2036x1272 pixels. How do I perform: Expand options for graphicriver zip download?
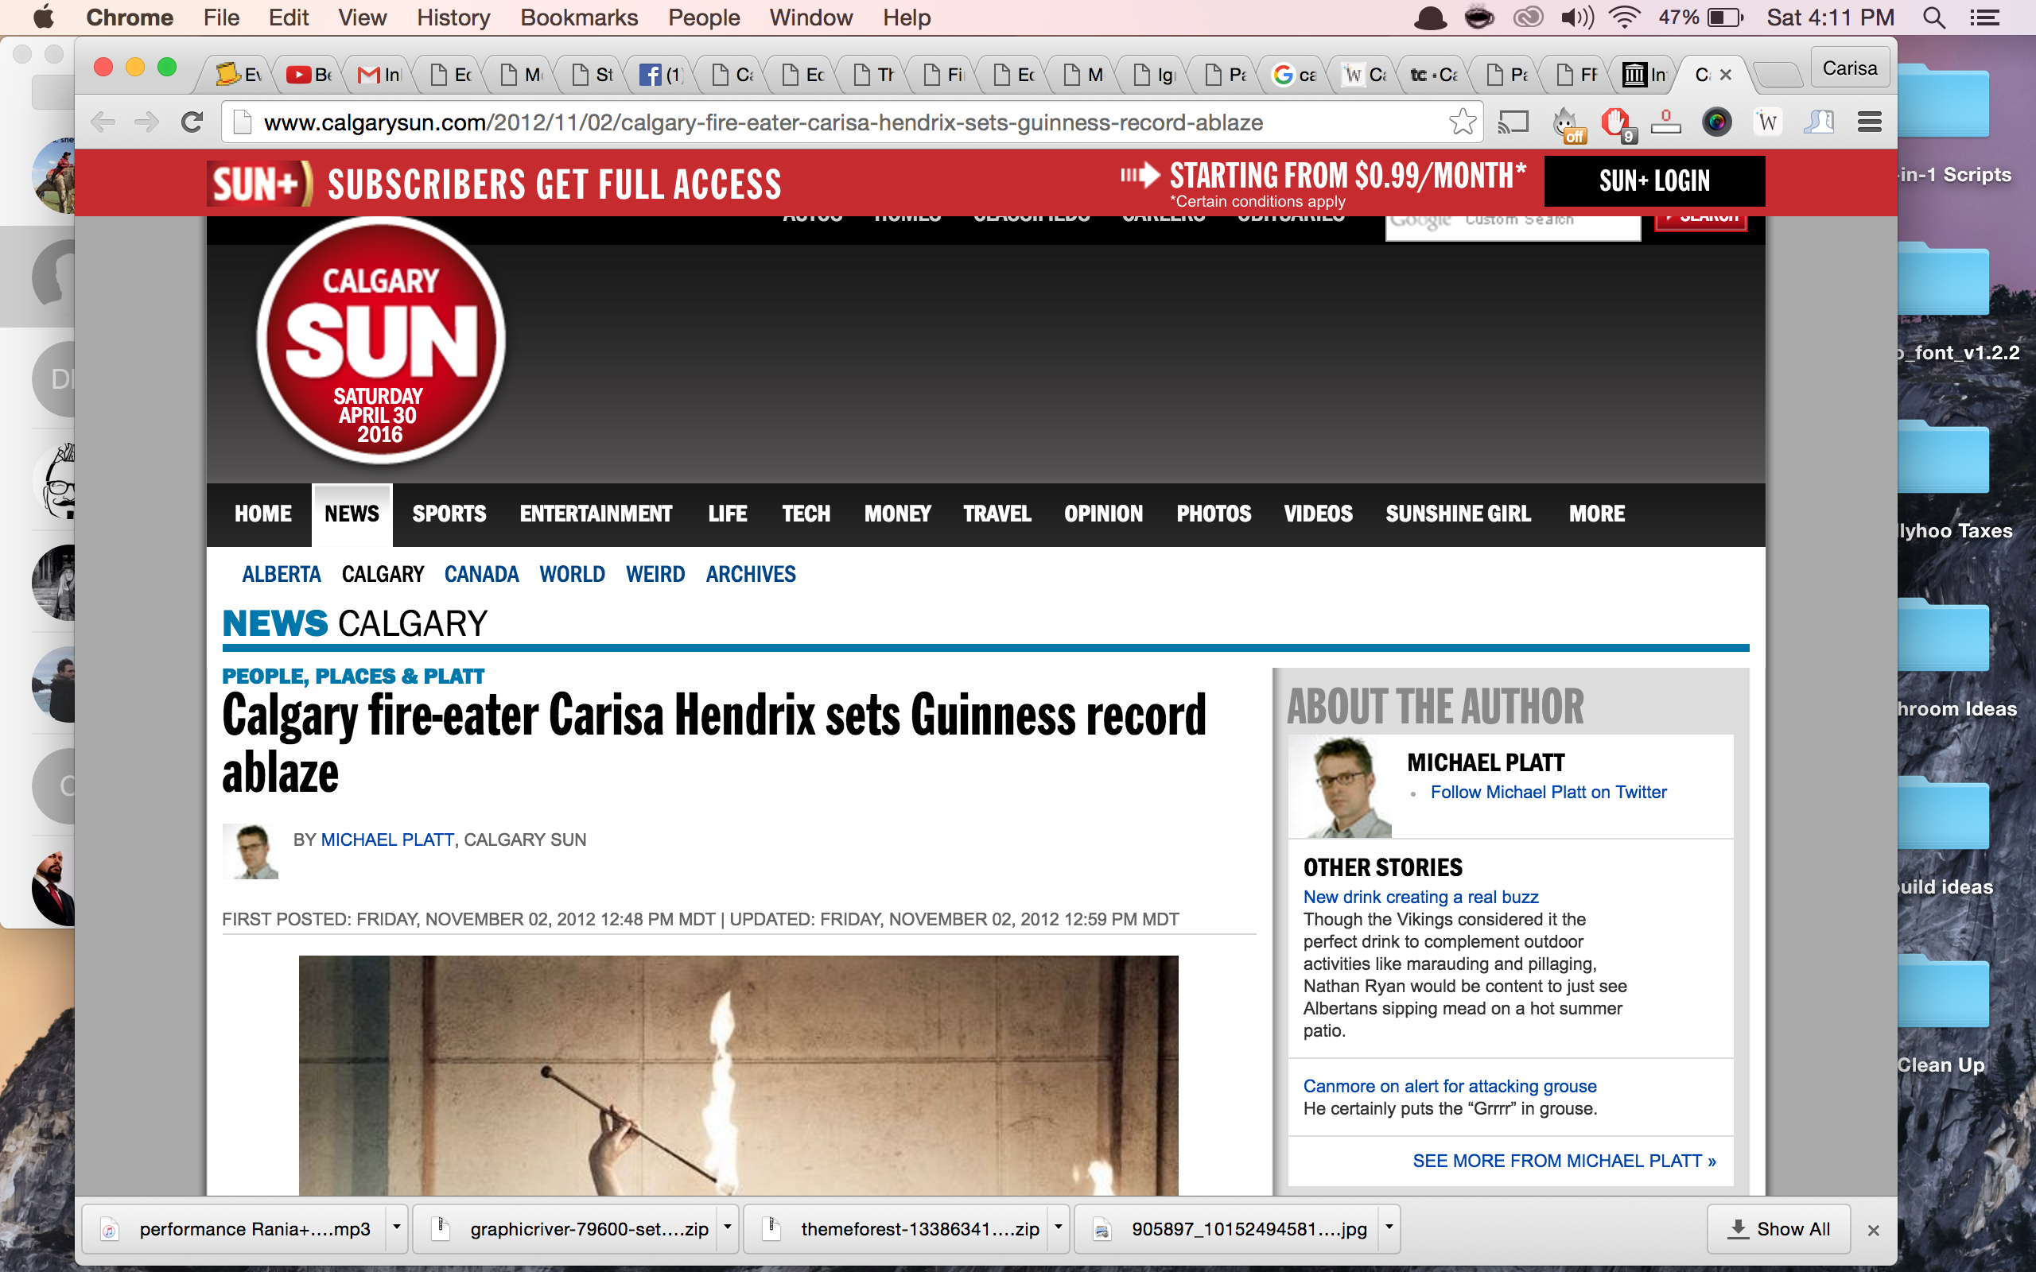coord(728,1227)
